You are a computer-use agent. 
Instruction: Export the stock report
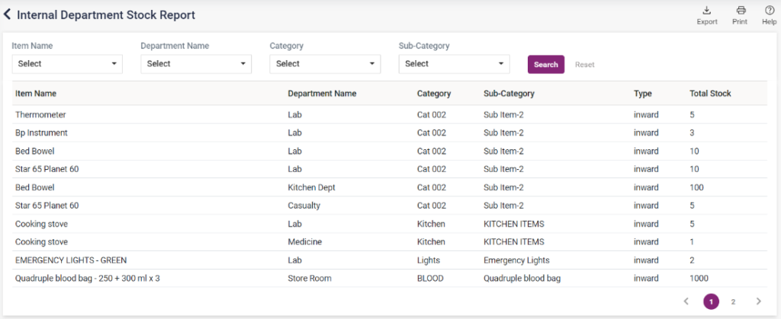point(706,14)
